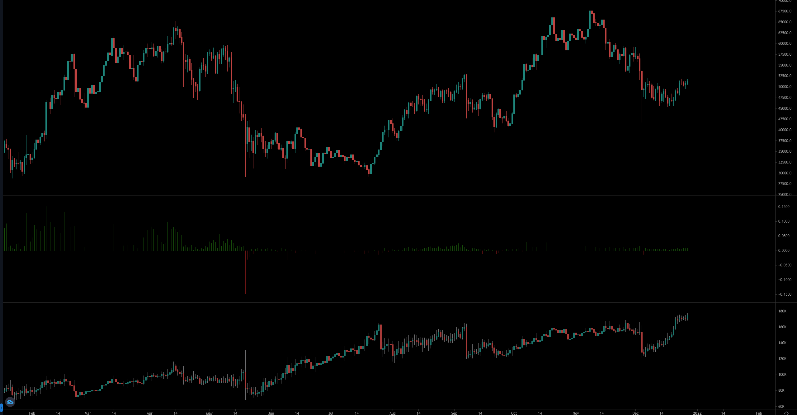Click the 180K label on bottom pane scale
The width and height of the screenshot is (797, 415).
(x=782, y=311)
